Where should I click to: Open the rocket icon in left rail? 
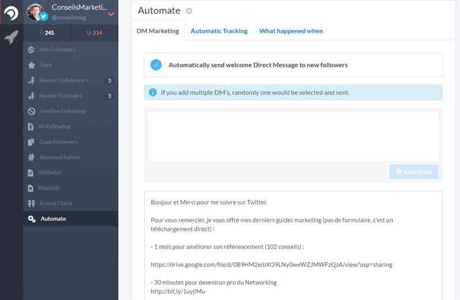[12, 37]
